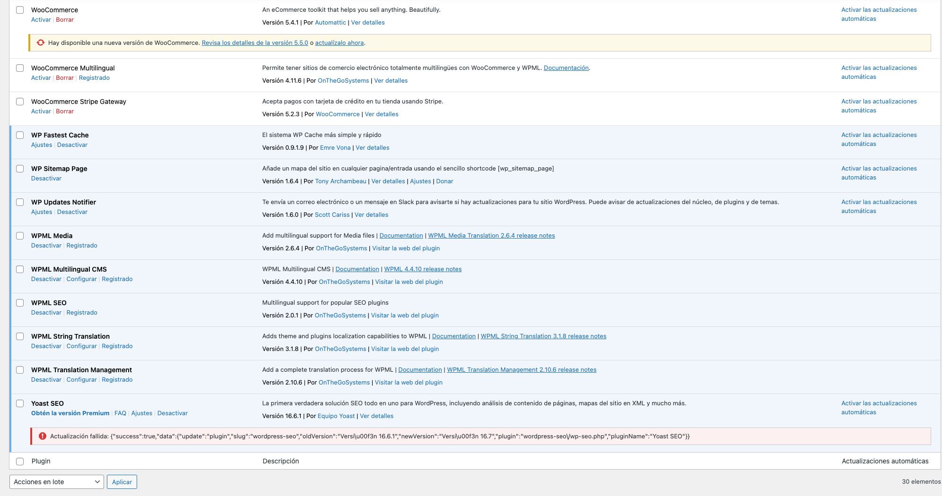Image resolution: width=942 pixels, height=496 pixels.
Task: Check the Yoast SEO checkbox
Action: pos(20,403)
